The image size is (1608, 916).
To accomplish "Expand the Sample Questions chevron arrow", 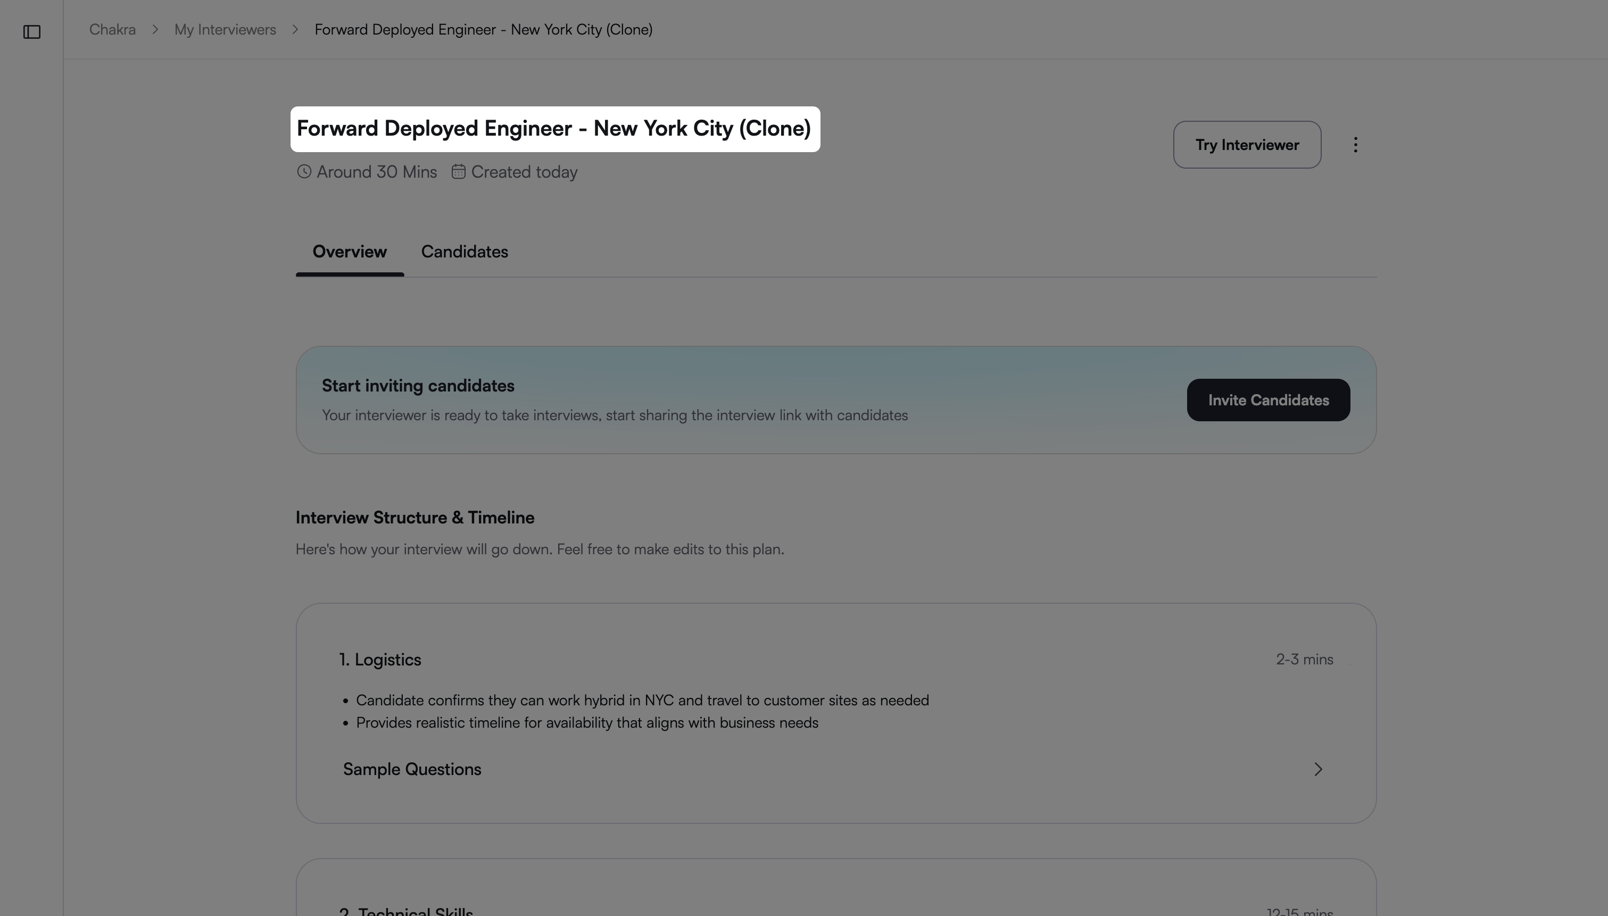I will pyautogui.click(x=1317, y=769).
